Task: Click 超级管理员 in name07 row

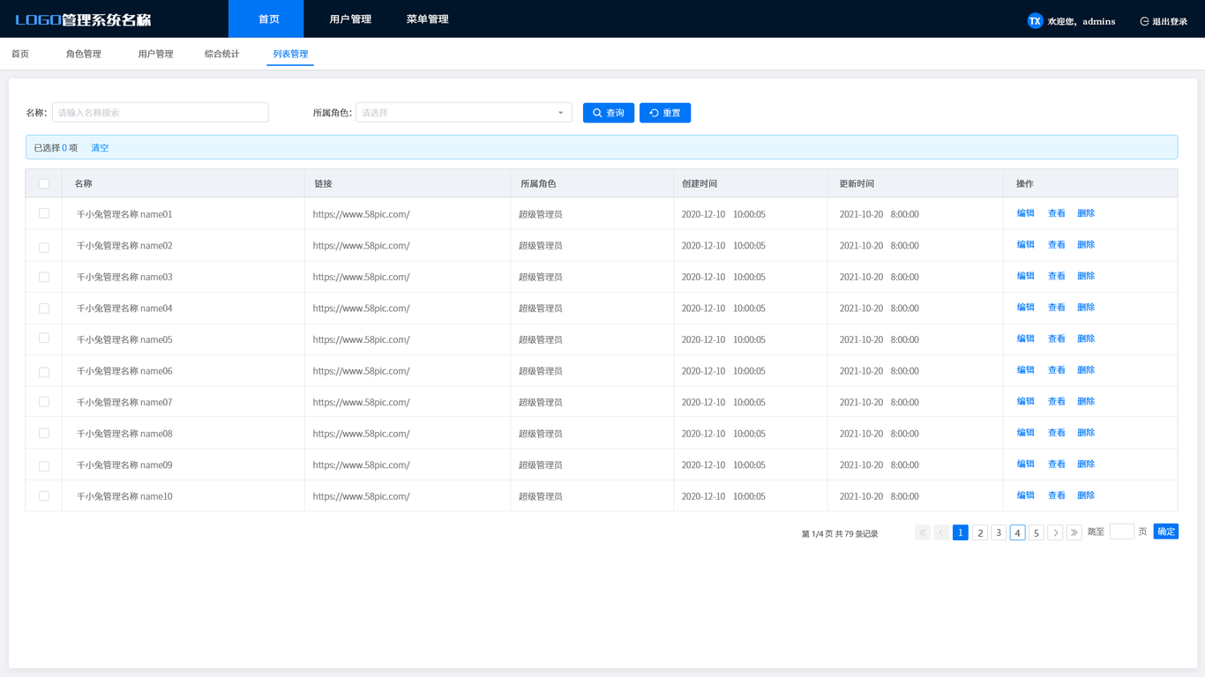Action: [x=541, y=403]
